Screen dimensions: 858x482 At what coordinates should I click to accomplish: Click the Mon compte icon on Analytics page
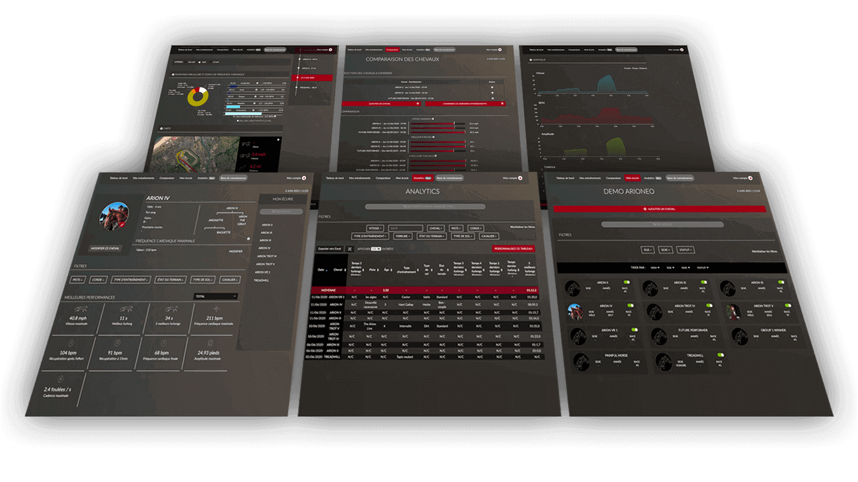click(x=520, y=178)
